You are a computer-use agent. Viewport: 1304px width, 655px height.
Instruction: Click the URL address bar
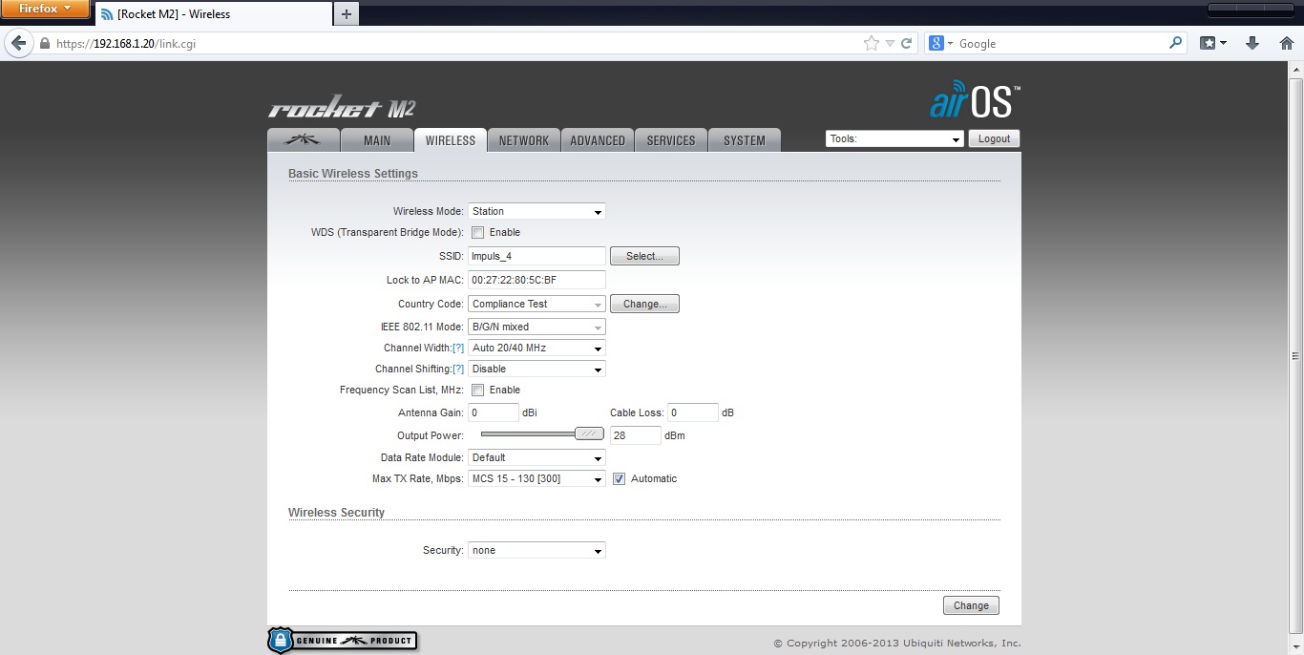coord(458,43)
